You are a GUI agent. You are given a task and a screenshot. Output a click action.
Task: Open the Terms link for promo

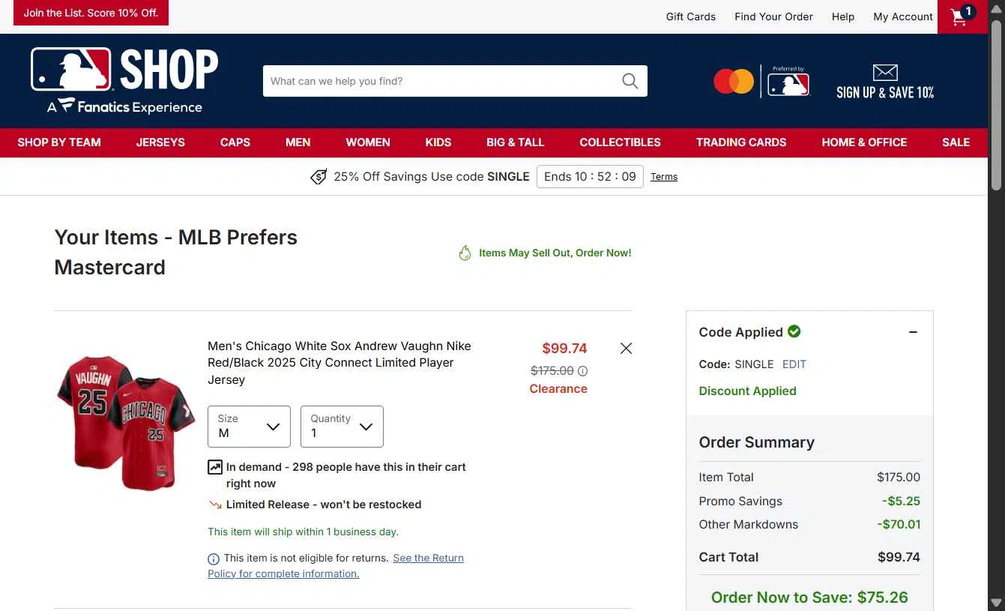pyautogui.click(x=664, y=177)
